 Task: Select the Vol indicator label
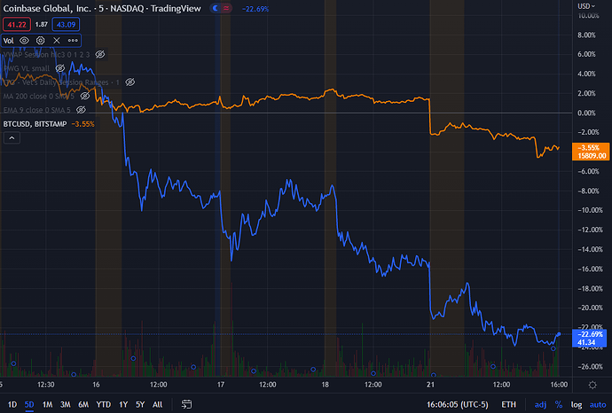[x=8, y=41]
